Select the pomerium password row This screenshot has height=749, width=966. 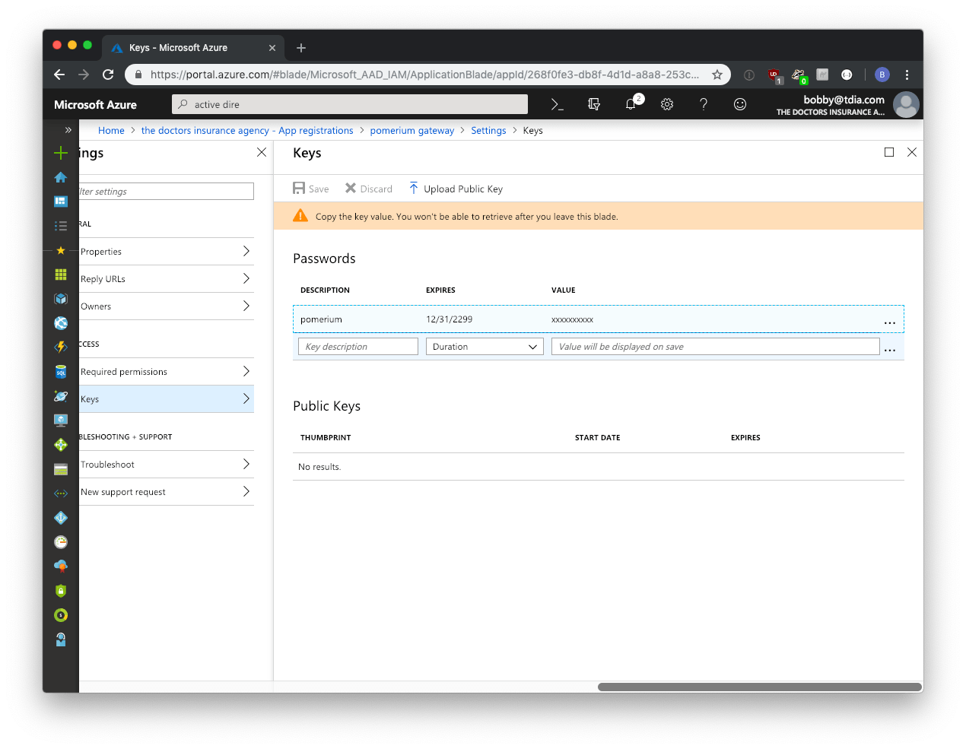599,319
